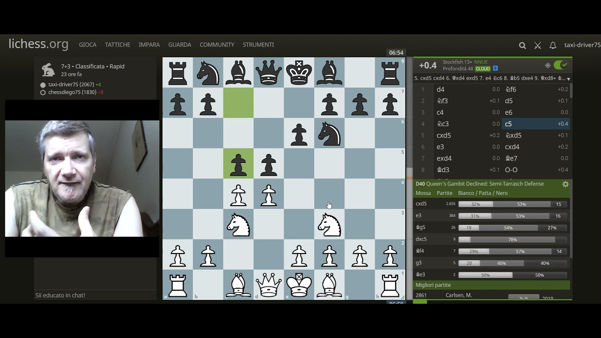Screen dimensions: 601x338
Task: Jump to move Nc3 in move list
Action: [468, 124]
